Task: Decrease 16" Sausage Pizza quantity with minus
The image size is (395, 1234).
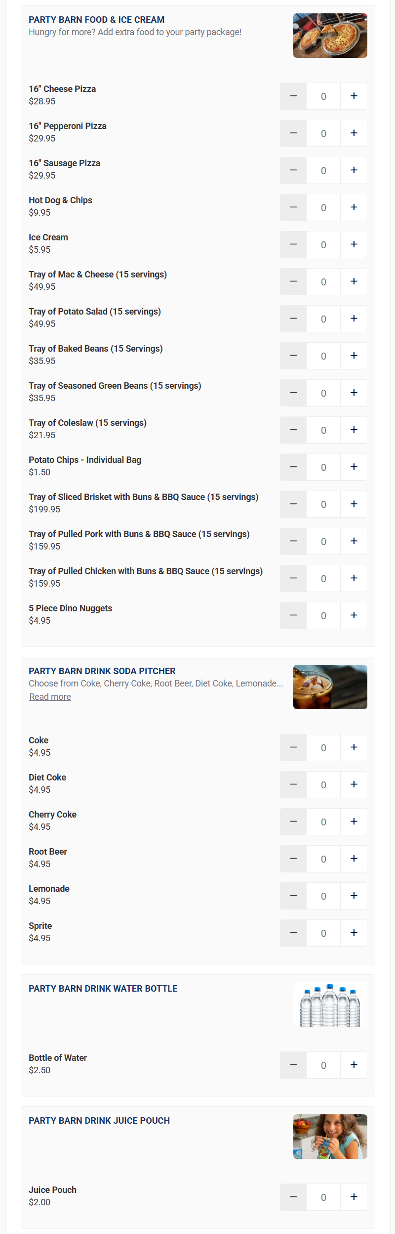Action: click(293, 170)
